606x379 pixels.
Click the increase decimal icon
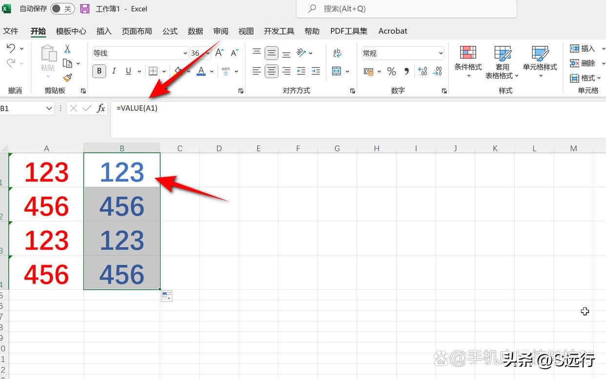click(423, 71)
